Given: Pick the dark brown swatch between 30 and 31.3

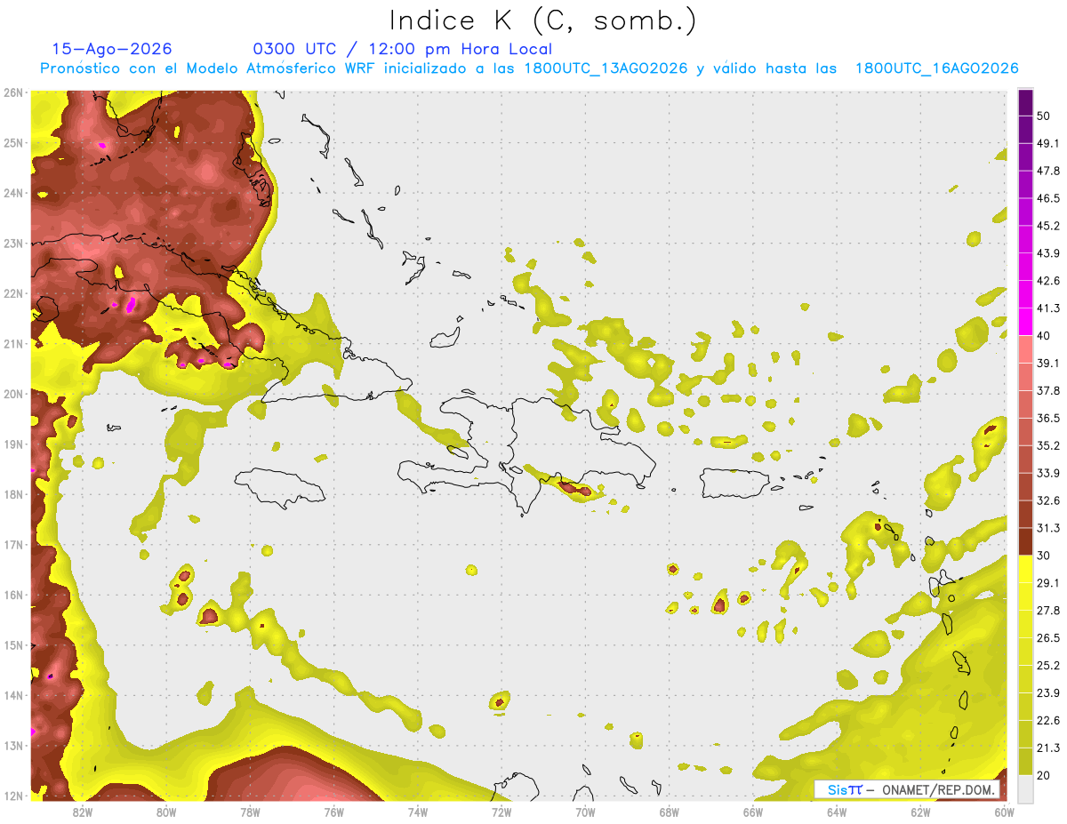Looking at the screenshot, I should tap(1025, 541).
